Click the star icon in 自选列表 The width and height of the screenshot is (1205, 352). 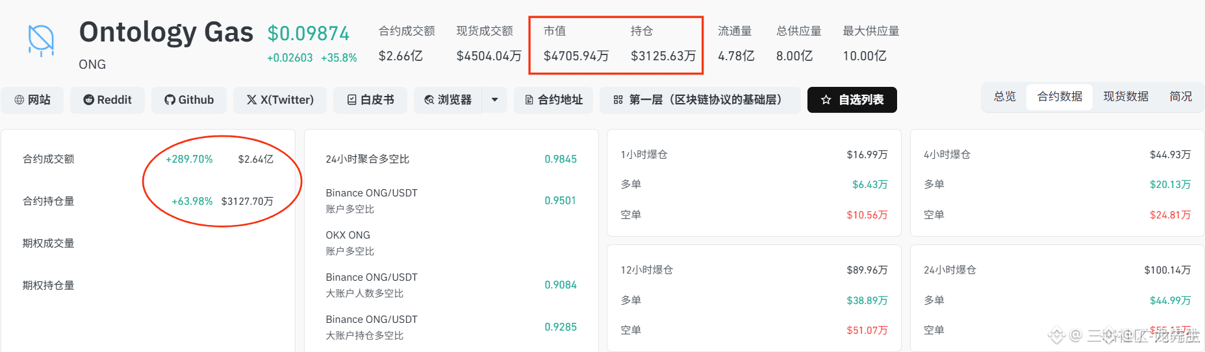pos(826,100)
